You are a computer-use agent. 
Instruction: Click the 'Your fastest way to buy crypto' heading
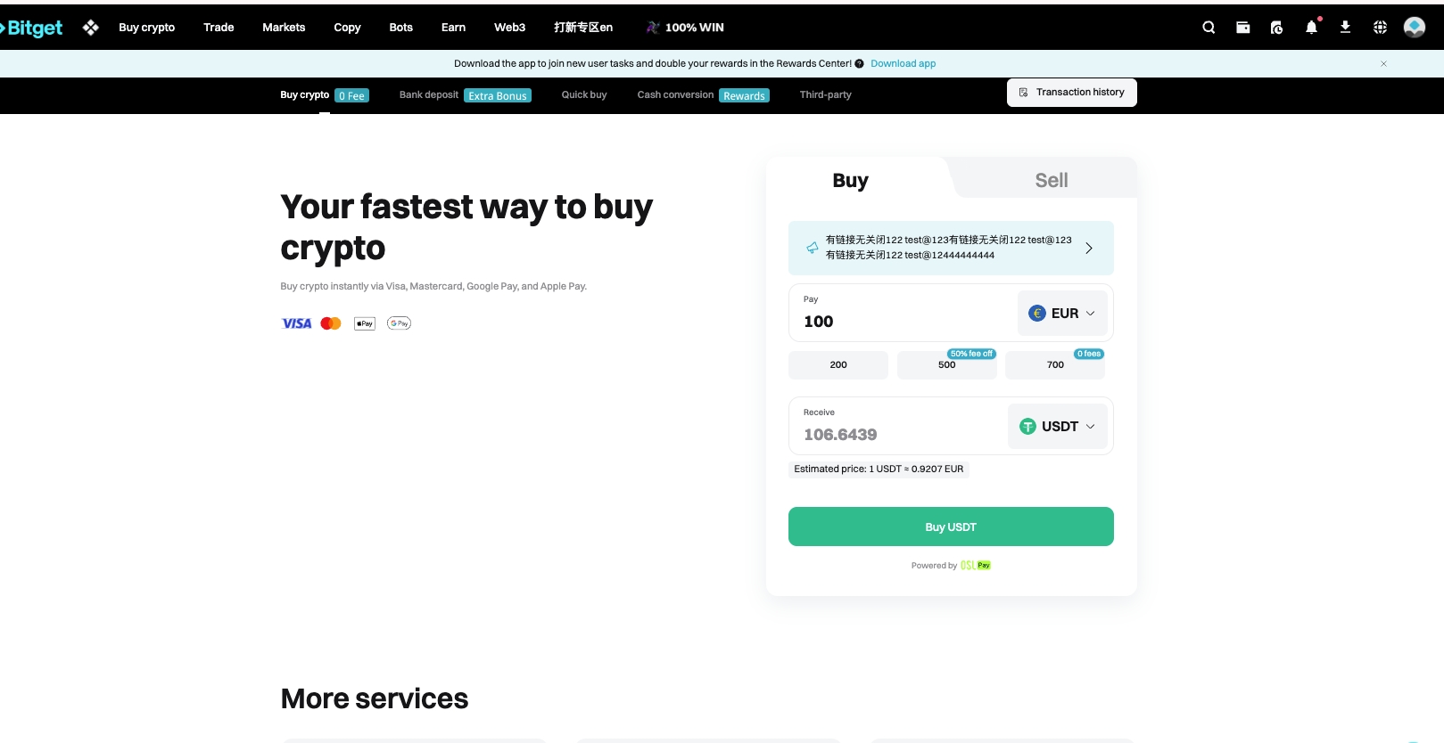tap(466, 227)
